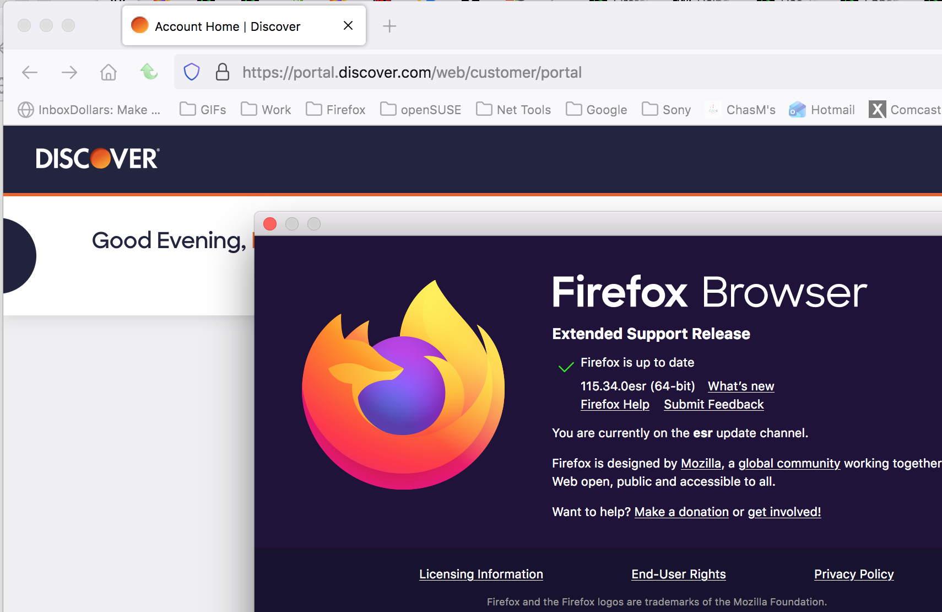Click the green arrow toolbar icon
Viewport: 942px width, 612px height.
coord(149,72)
